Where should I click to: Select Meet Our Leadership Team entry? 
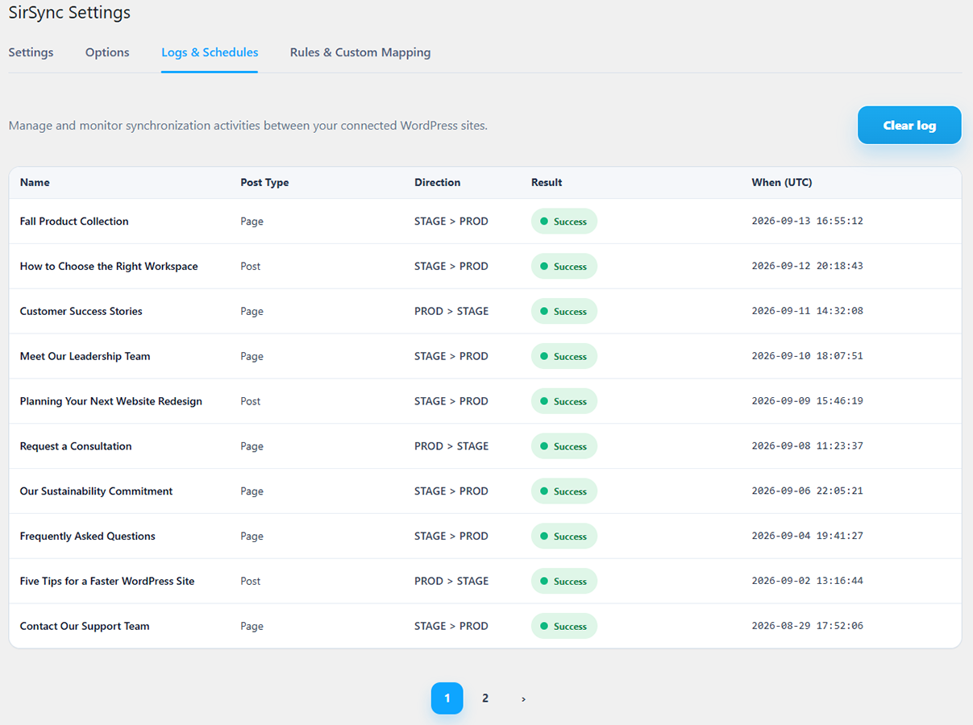pos(85,357)
